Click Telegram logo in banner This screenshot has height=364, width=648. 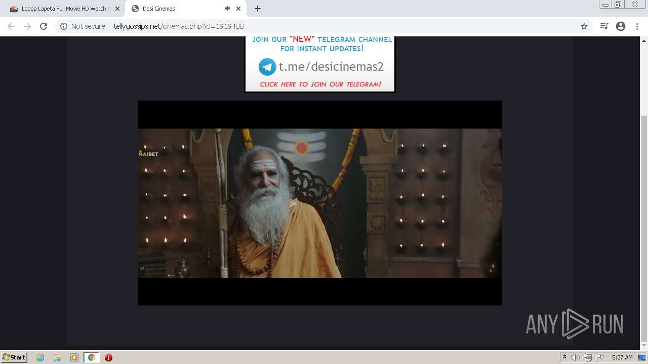pyautogui.click(x=267, y=67)
